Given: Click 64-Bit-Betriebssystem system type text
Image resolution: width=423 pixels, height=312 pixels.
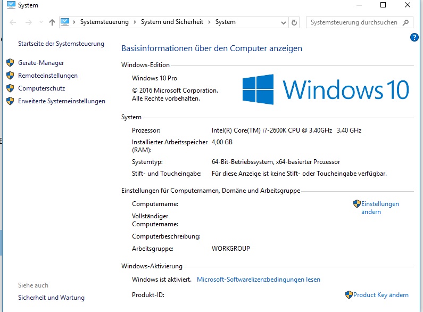Looking at the screenshot, I should coord(276,162).
